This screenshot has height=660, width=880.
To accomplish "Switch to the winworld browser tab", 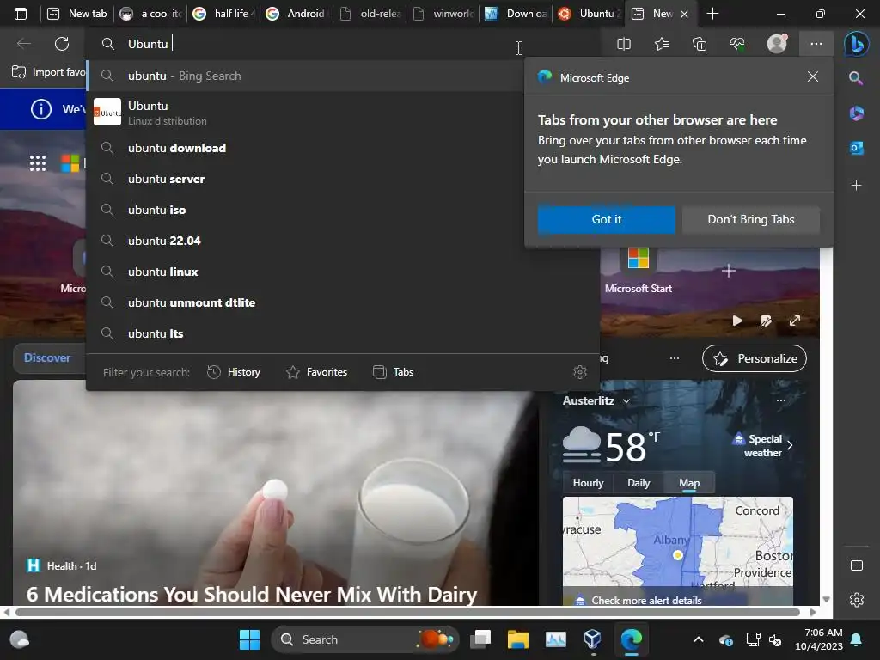I will tap(443, 14).
